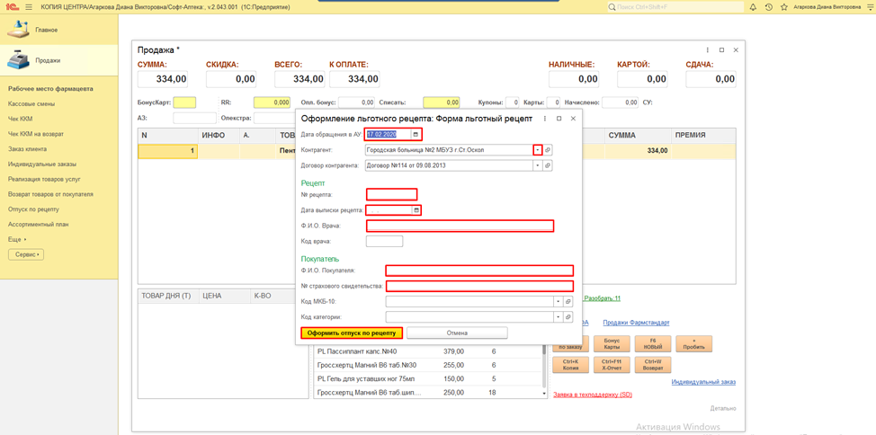Open Договор контрагента via its link icon
Image resolution: width=876 pixels, height=435 pixels.
click(x=548, y=165)
